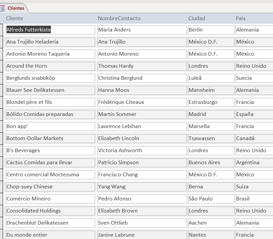273x239 pixels.
Task: Click the Buenos Aires city field
Action: point(211,163)
